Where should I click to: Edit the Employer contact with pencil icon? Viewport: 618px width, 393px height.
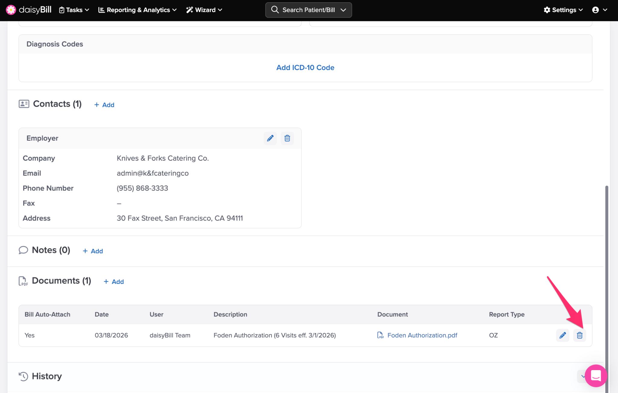pyautogui.click(x=270, y=138)
